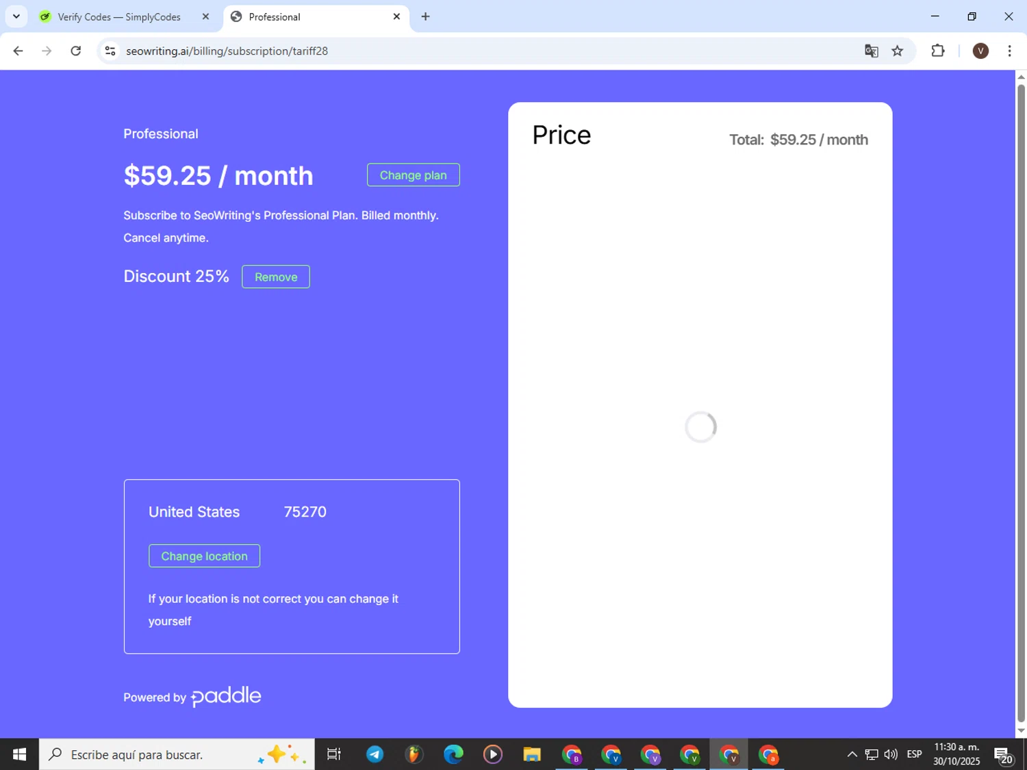Open File Explorer from the taskbar
The image size is (1027, 770).
coord(532,754)
